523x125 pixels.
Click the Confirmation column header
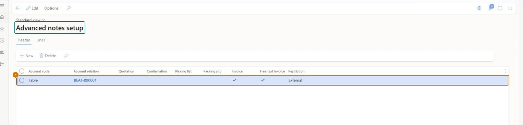click(157, 71)
